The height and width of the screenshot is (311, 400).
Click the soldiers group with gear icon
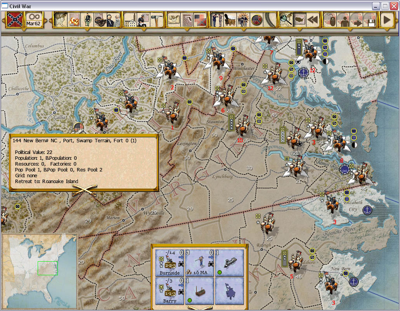[x=243, y=20]
